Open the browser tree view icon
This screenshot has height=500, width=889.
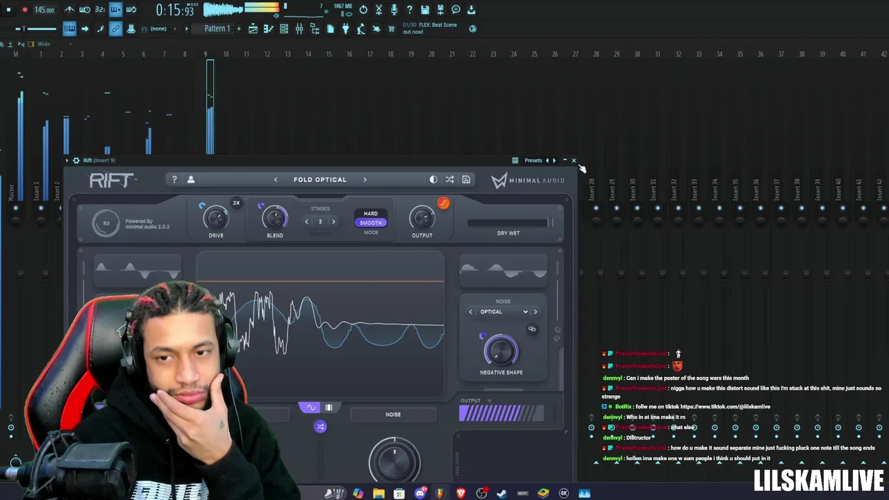(x=315, y=28)
